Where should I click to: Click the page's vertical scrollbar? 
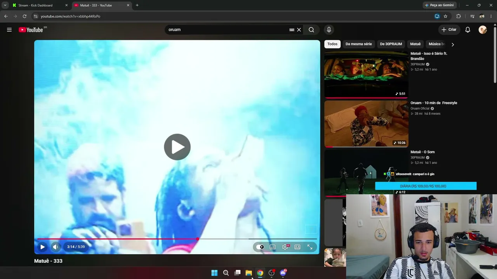point(495,54)
